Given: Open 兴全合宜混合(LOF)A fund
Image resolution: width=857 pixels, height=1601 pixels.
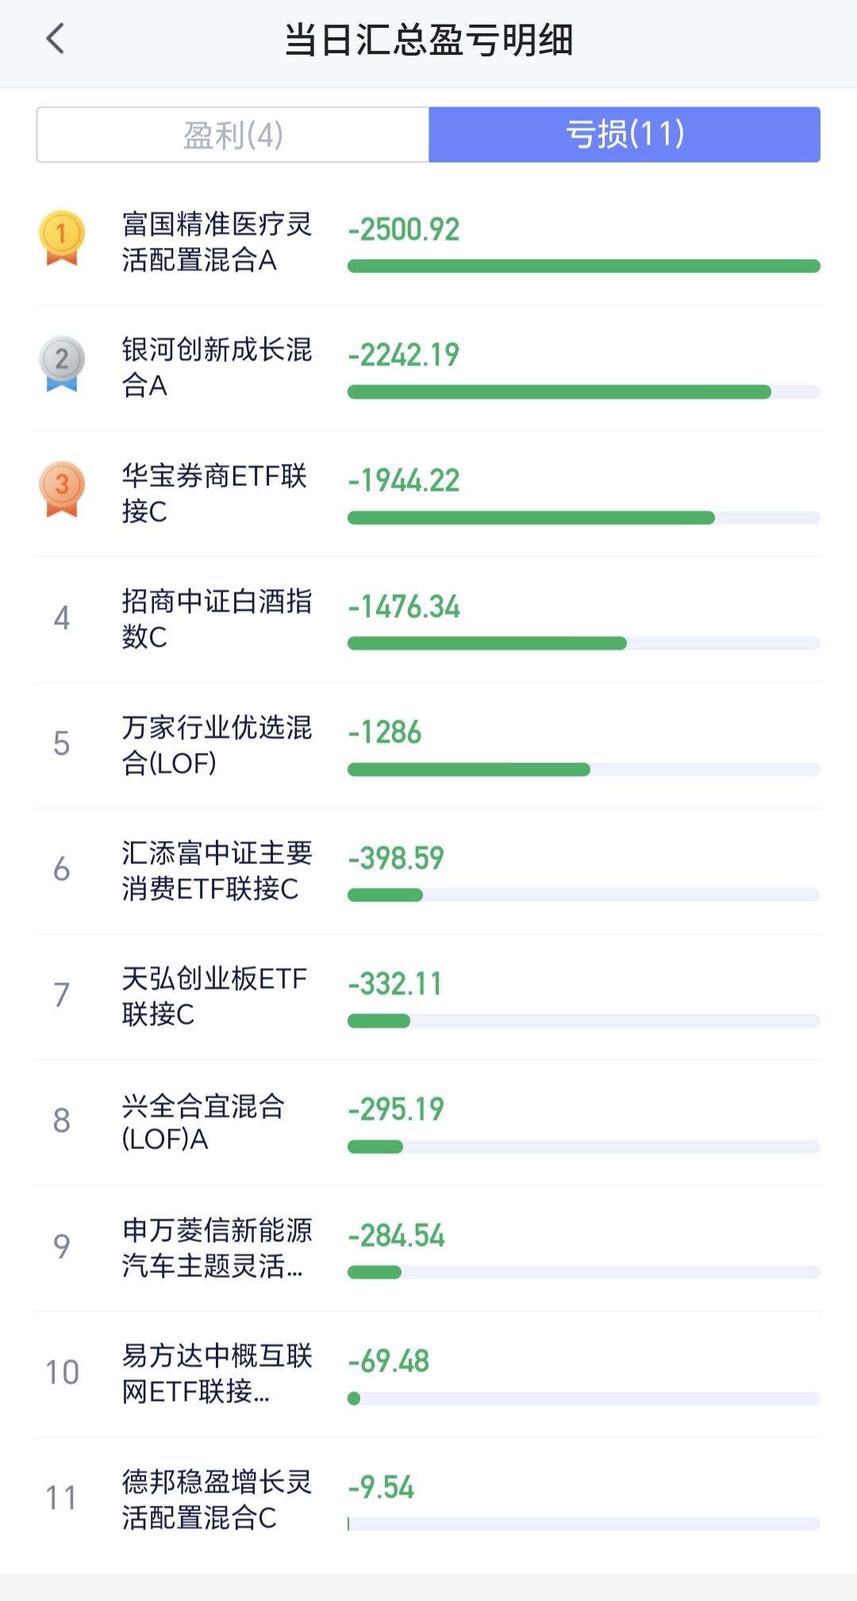Looking at the screenshot, I should coord(203,1121).
